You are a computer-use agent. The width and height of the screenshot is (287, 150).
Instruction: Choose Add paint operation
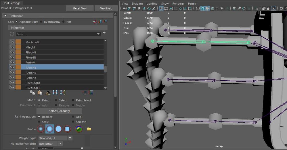tap(73, 117)
